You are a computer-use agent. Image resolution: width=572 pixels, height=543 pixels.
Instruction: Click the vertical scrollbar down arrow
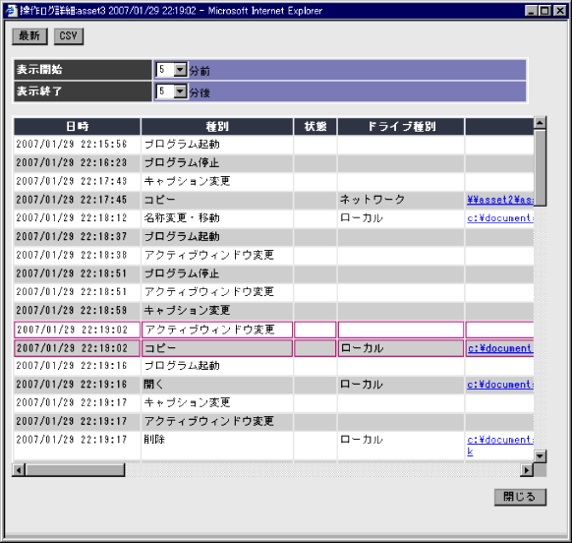pos(540,456)
